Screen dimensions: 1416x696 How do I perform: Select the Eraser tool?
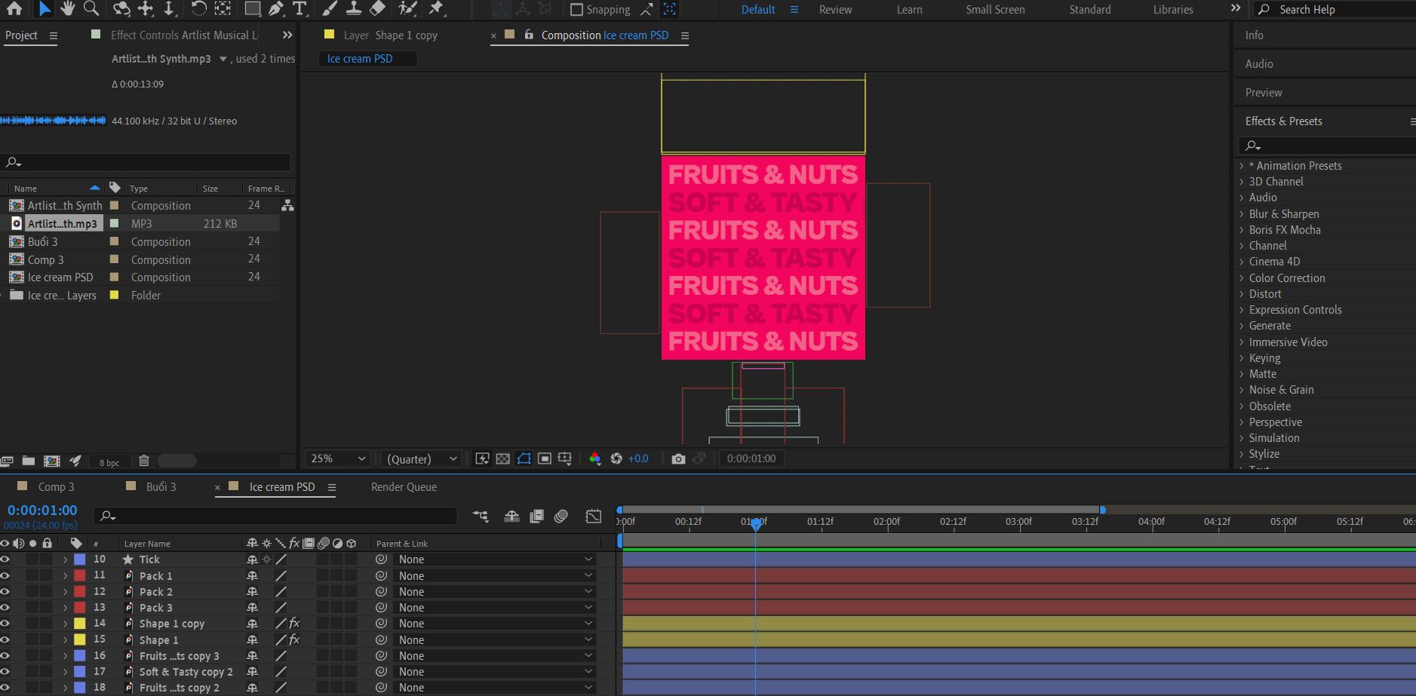click(x=377, y=9)
